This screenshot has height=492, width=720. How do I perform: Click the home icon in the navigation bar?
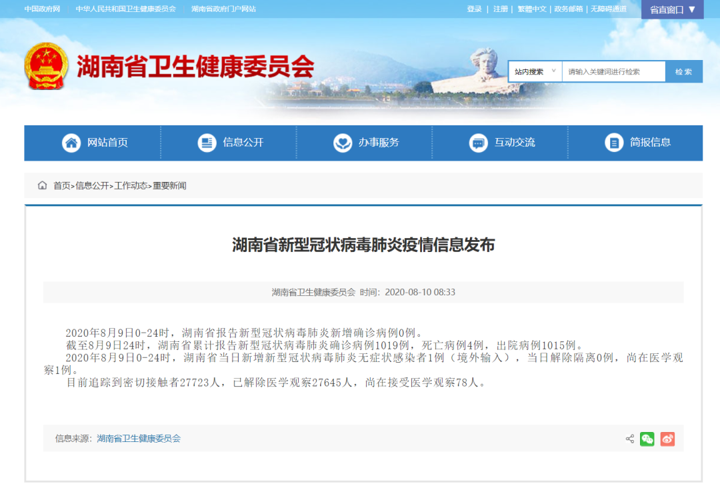pos(71,142)
